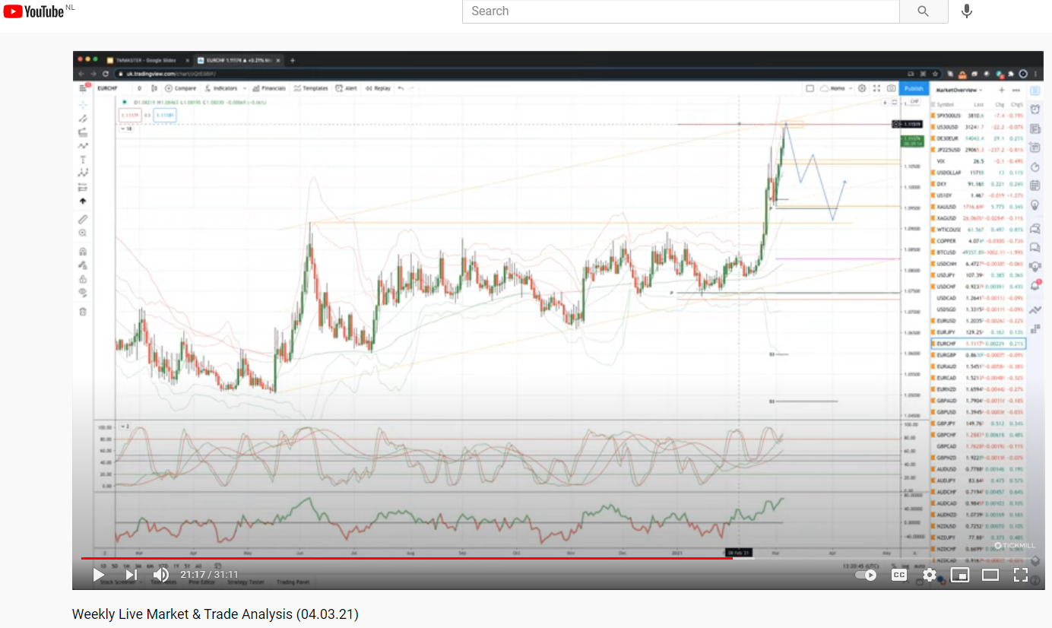
Task: Hide all drawings with the eye icon
Action: [83, 292]
